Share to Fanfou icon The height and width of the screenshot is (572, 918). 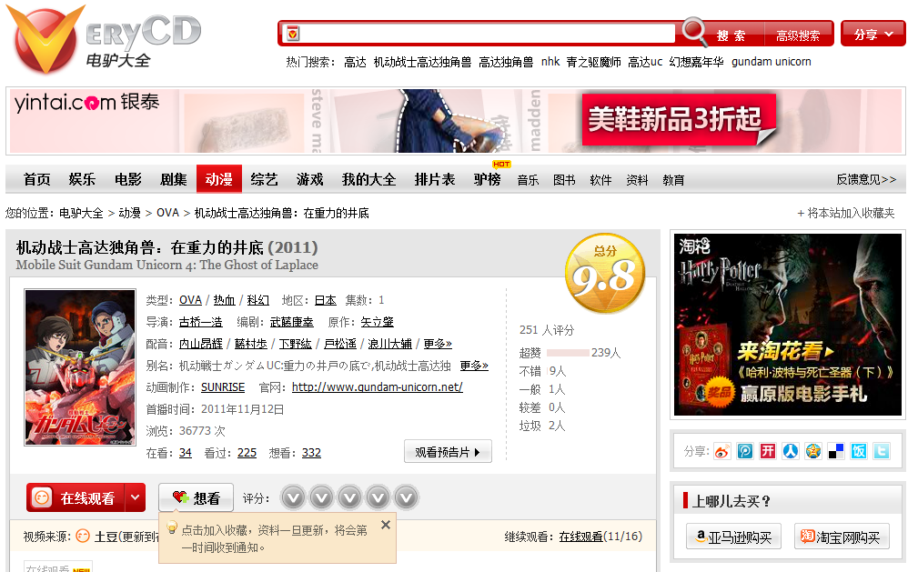(x=859, y=451)
